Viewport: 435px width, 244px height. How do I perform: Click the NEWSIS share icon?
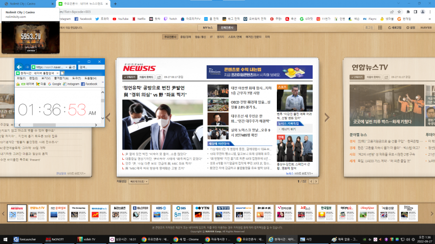pyautogui.click(x=159, y=77)
